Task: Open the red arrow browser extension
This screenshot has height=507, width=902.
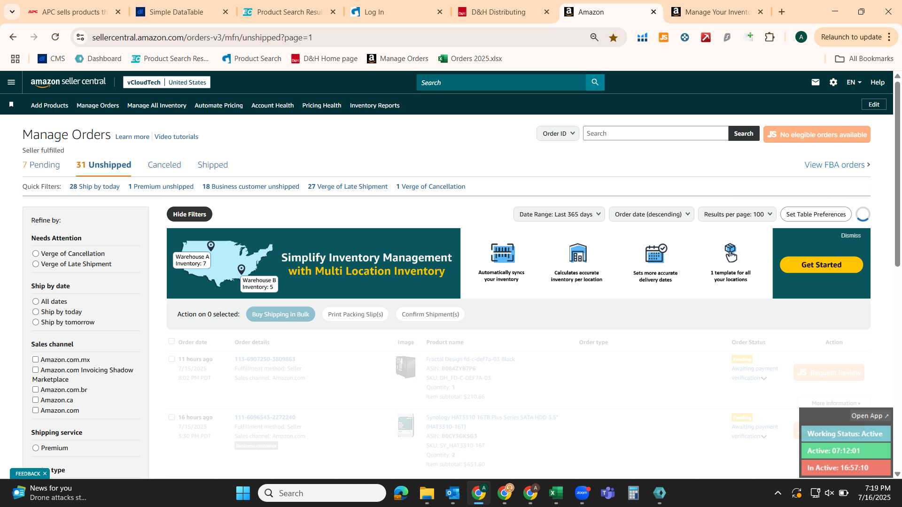Action: pos(706,37)
